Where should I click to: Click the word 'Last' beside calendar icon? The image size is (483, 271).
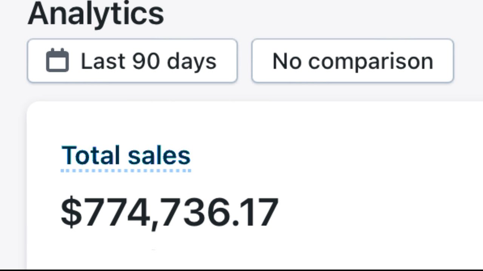click(x=103, y=61)
